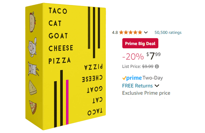Click the 4.8 rating number
Viewport: 205px width, 133px height.
pyautogui.click(x=115, y=32)
